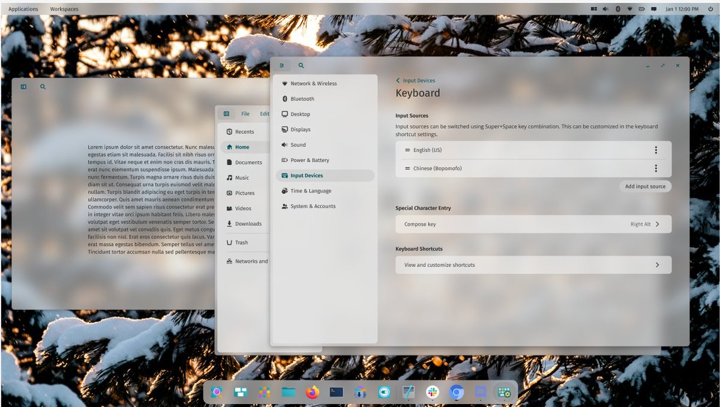
Task: Open Bluetooth settings from the sidebar
Action: (301, 98)
